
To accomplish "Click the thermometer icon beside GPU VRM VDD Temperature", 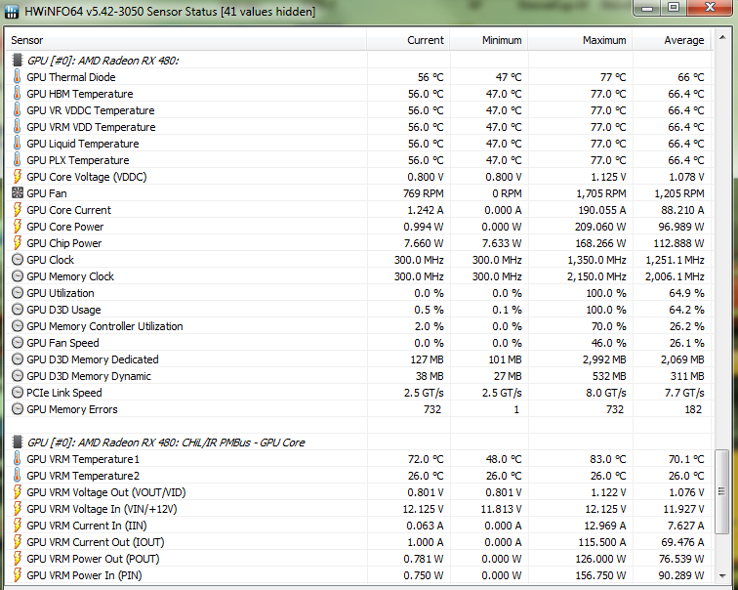I will (x=17, y=127).
